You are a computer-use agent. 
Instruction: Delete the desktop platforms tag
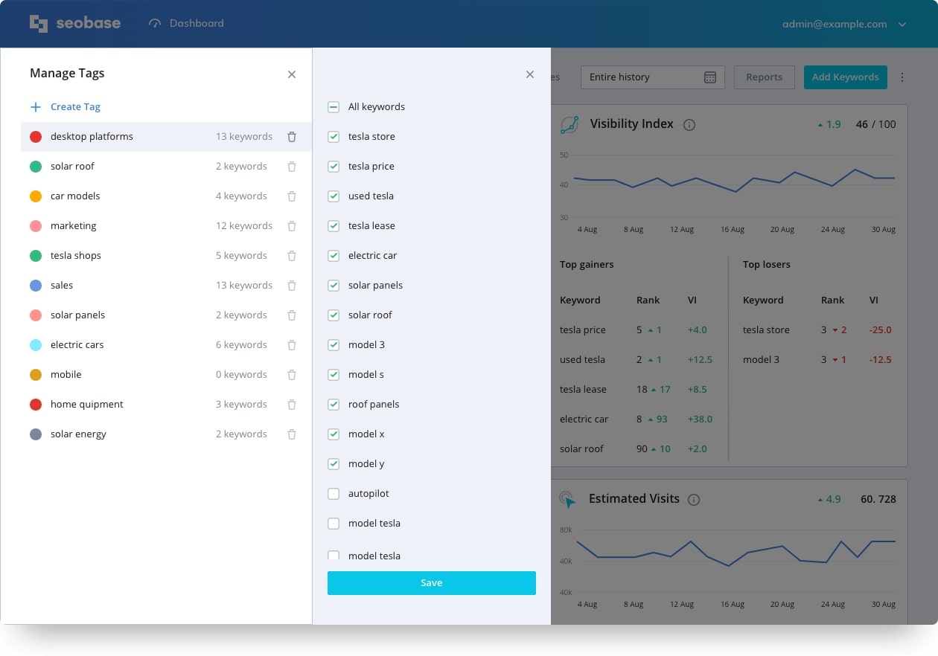[292, 137]
